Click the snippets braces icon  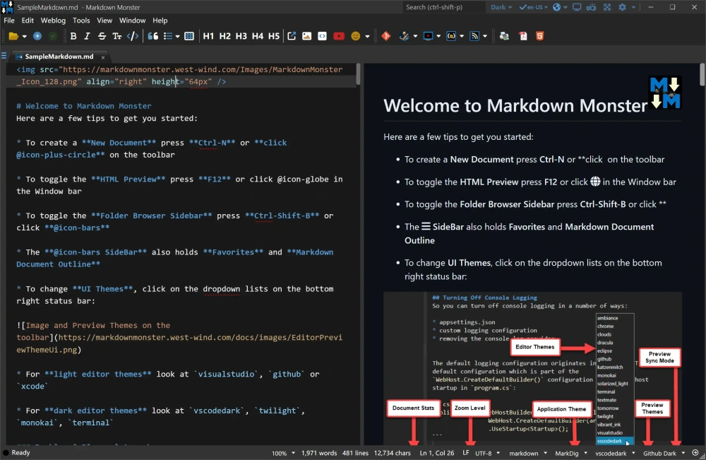coord(451,36)
